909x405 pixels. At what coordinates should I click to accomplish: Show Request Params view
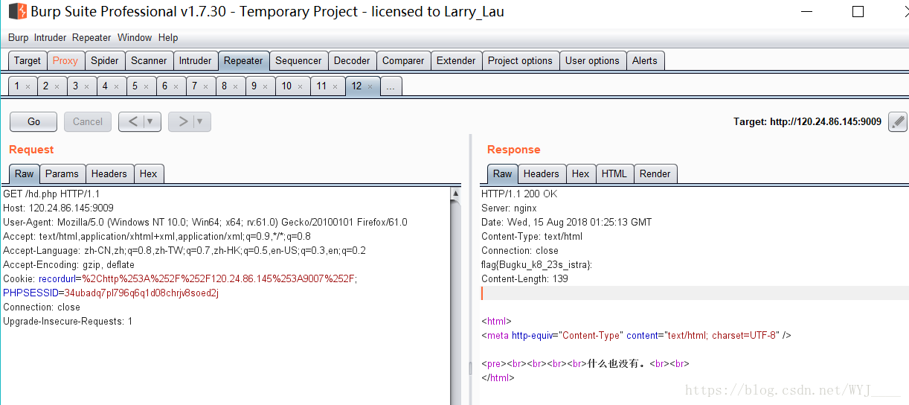point(62,173)
